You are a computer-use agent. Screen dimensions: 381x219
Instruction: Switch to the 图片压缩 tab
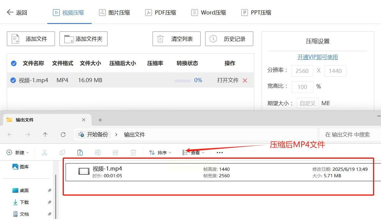[x=114, y=12]
